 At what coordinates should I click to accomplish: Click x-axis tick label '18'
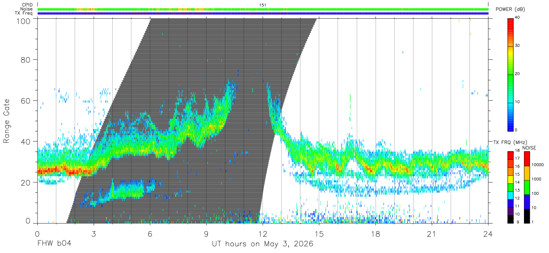tap(376, 233)
